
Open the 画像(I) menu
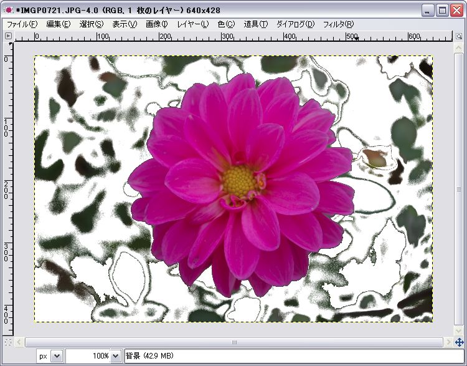pyautogui.click(x=157, y=24)
